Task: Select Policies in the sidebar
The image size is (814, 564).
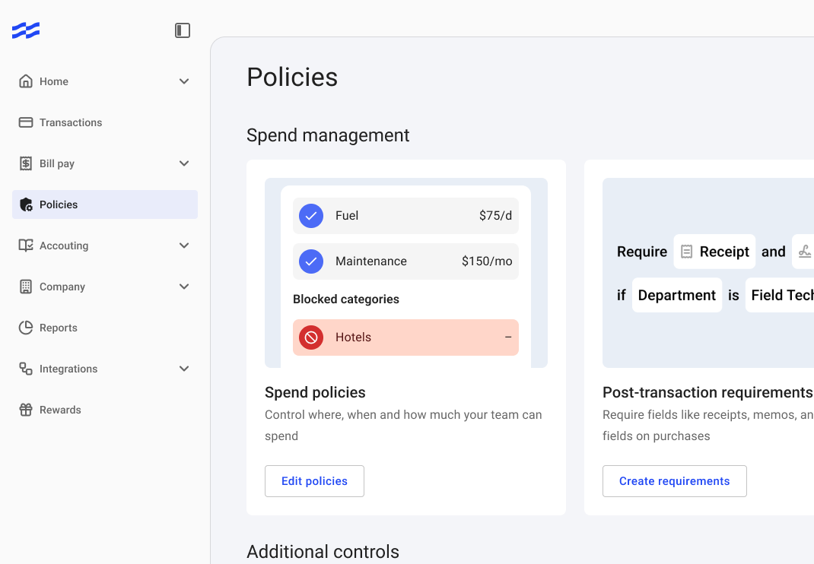Action: click(x=105, y=204)
